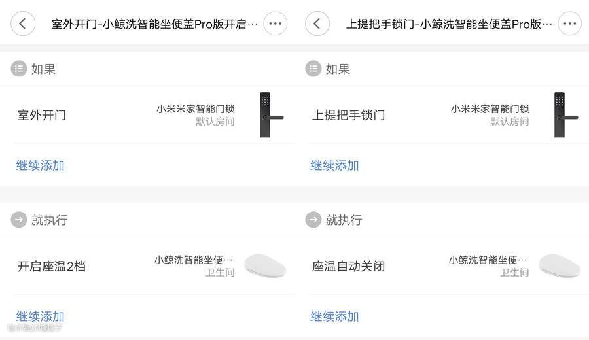Image resolution: width=589 pixels, height=340 pixels.
Task: Add another action below 座温自动关闭
Action: [x=334, y=316]
